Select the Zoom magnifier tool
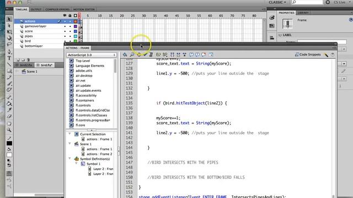353x198 pixels. click(9, 130)
